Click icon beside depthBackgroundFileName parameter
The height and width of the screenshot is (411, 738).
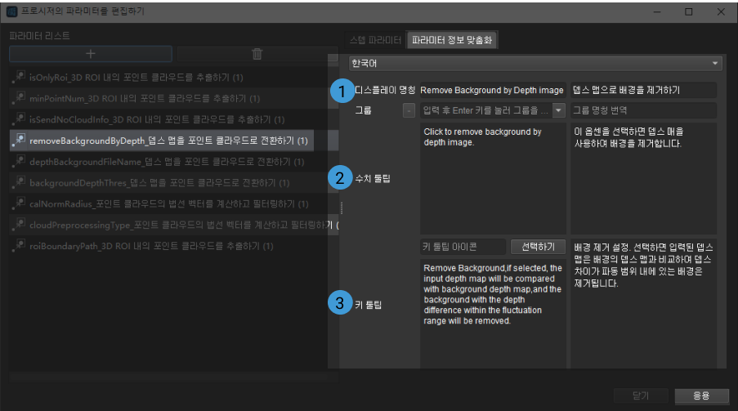(19, 162)
